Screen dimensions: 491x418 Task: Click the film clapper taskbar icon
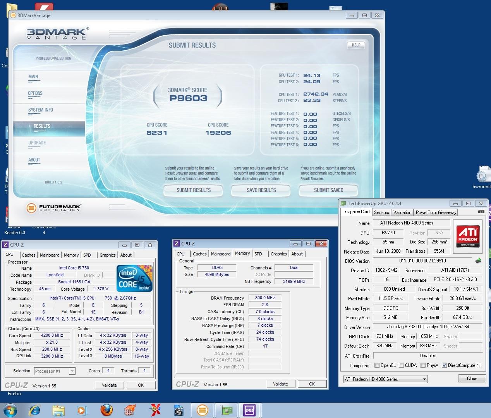click(179, 410)
